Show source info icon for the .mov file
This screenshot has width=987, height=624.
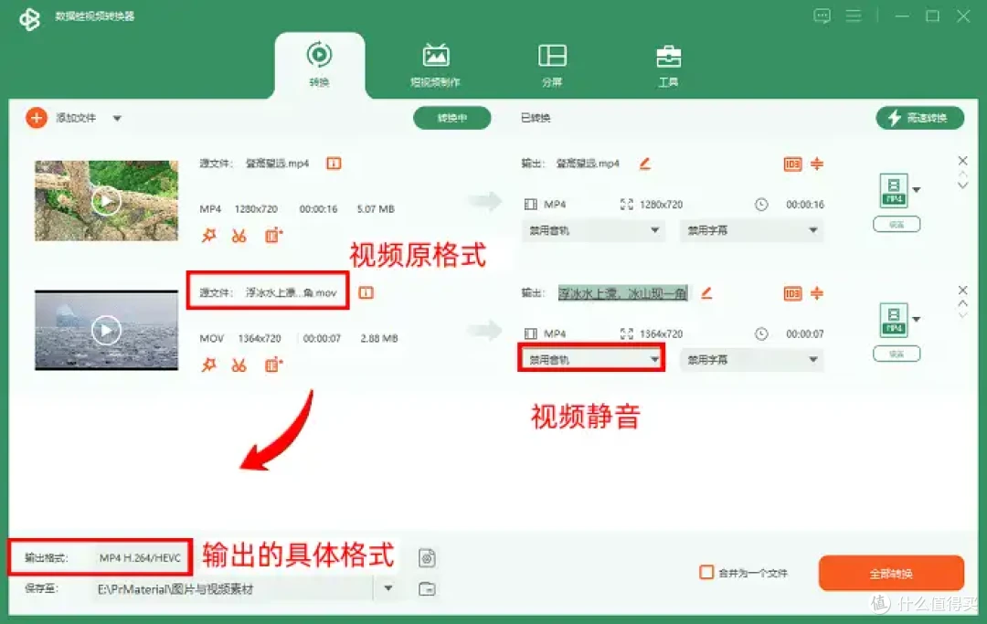[366, 292]
